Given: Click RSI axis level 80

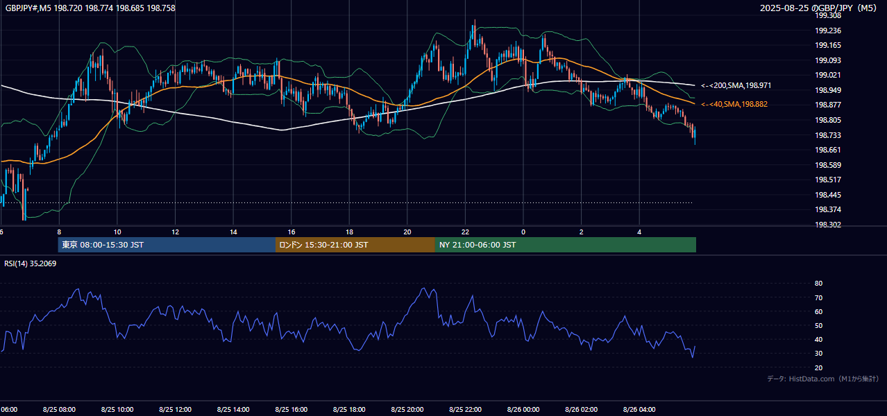Looking at the screenshot, I should point(818,284).
